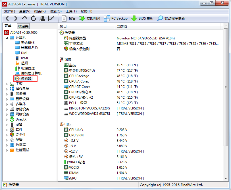This screenshot has width=231, height=190.
Task: Expand the 性能测试 tree node
Action: click(7, 150)
